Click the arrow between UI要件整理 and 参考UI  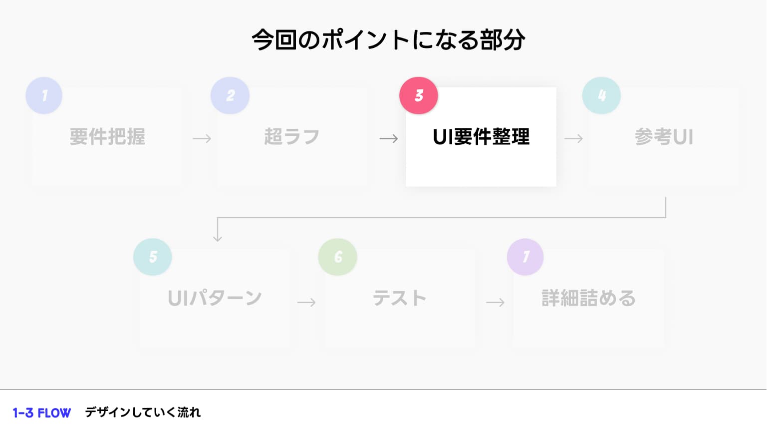[x=573, y=138]
